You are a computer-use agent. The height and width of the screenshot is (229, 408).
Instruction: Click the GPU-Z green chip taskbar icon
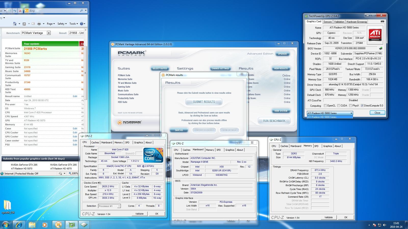click(72, 225)
